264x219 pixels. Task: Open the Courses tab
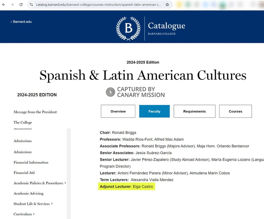(235, 111)
